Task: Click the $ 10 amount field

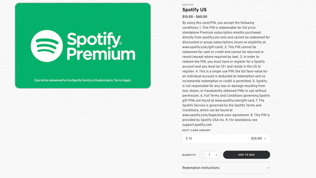Action: [x=189, y=138]
